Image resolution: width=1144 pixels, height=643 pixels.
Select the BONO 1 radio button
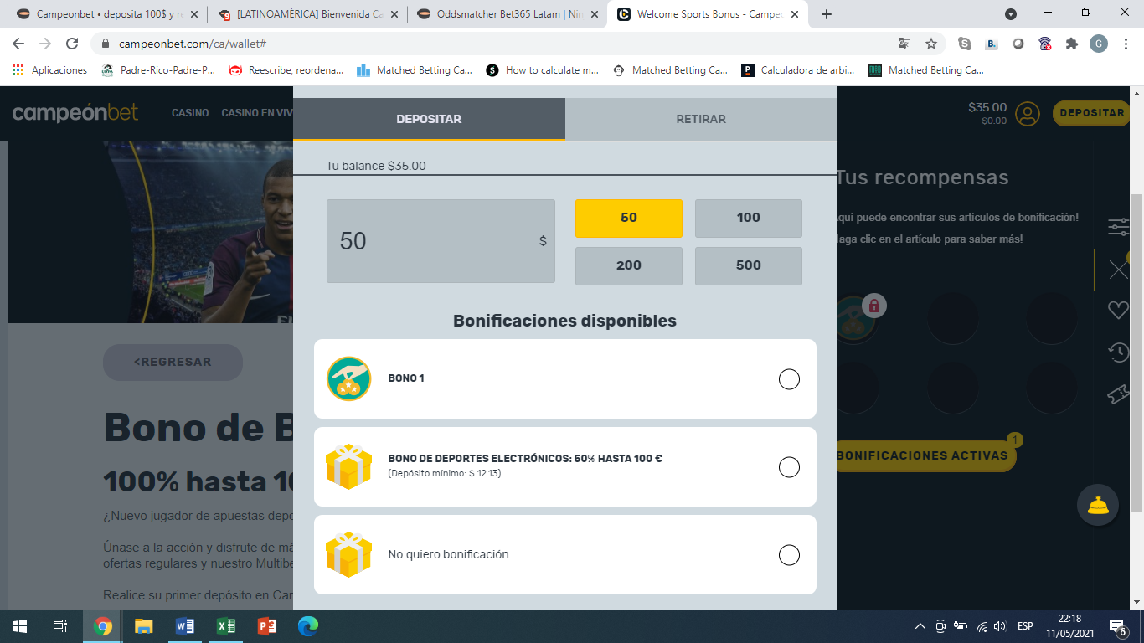point(789,379)
